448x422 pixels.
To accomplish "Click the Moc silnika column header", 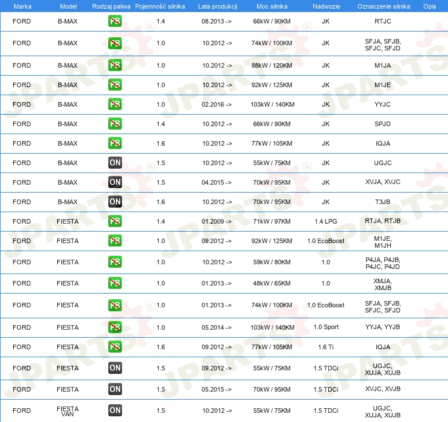I will (272, 6).
